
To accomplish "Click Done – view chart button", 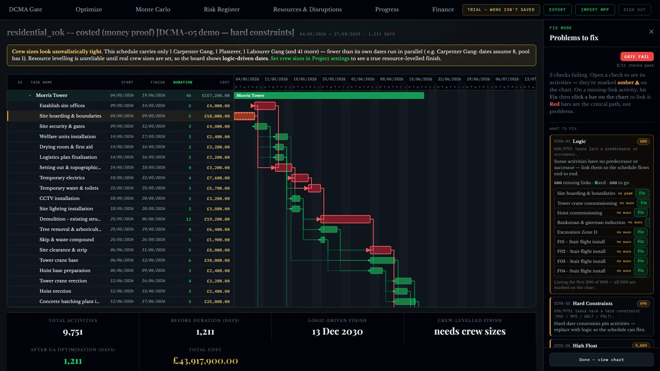I will pos(601,359).
